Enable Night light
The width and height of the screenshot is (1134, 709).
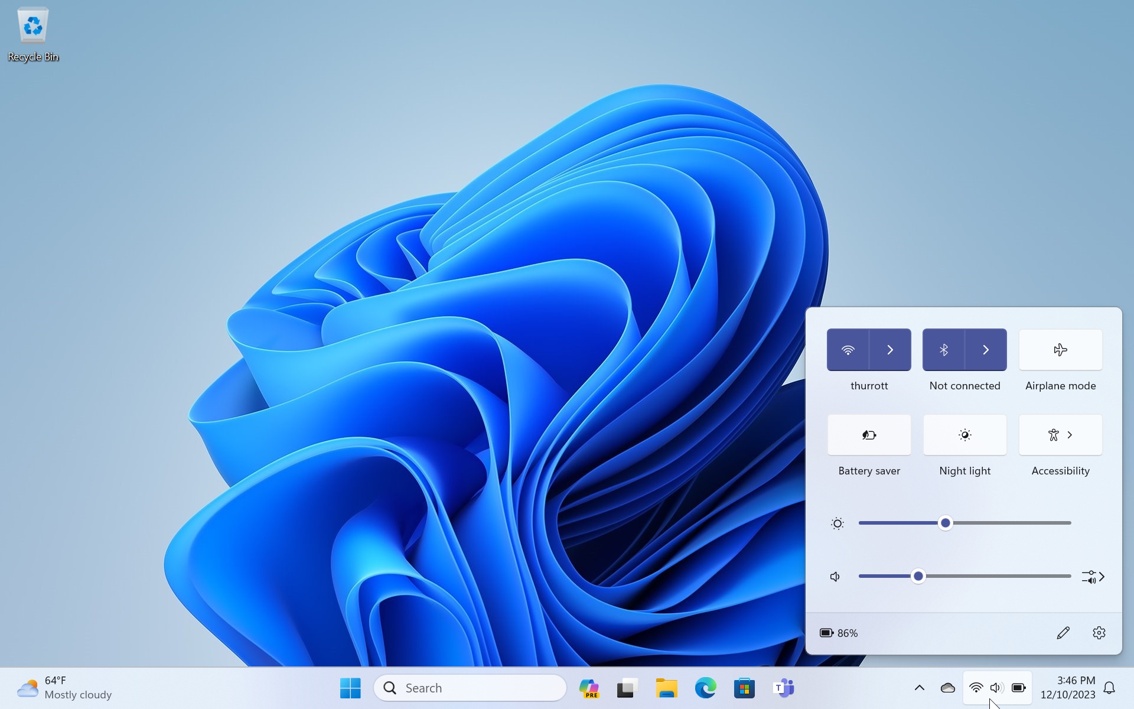click(964, 435)
